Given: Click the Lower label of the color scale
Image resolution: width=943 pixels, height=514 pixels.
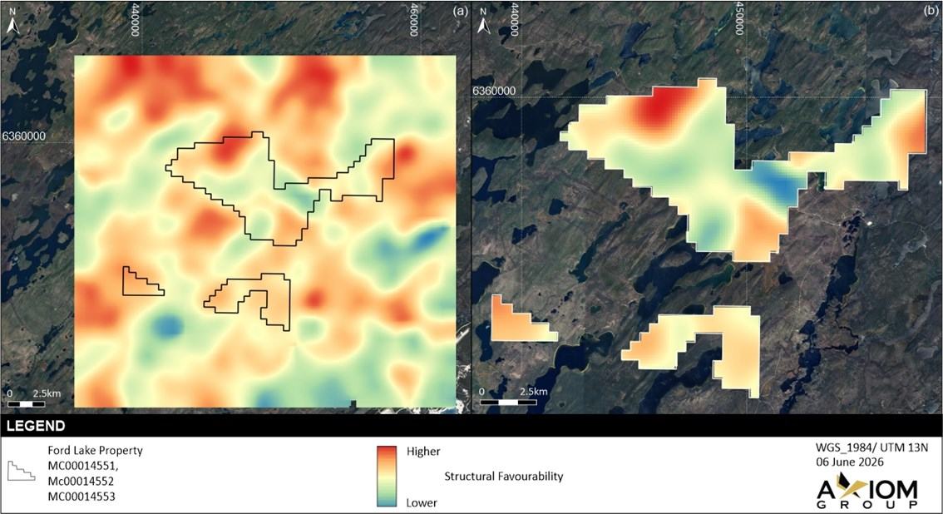Looking at the screenshot, I should [x=422, y=502].
